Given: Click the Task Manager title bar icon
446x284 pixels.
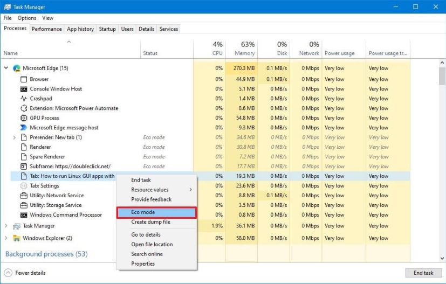Looking at the screenshot, I should click(x=7, y=7).
